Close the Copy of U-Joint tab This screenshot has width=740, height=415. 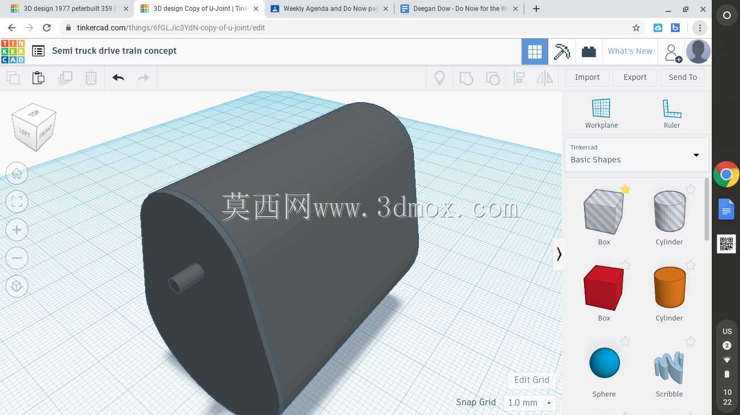[x=256, y=9]
